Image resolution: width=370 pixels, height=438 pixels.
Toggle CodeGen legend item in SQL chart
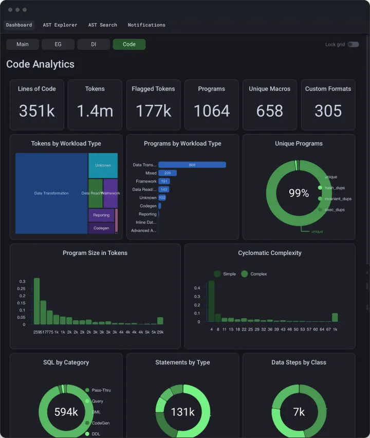[98, 423]
